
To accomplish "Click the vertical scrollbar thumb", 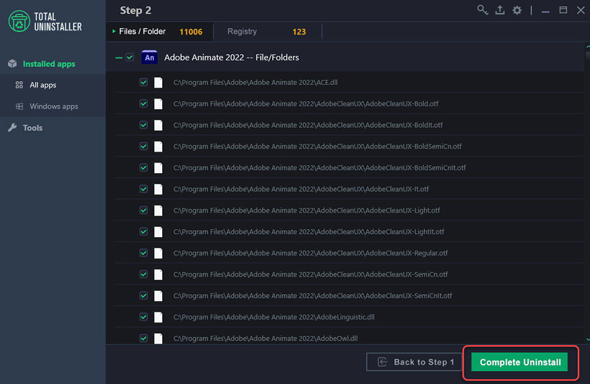I will coord(588,55).
